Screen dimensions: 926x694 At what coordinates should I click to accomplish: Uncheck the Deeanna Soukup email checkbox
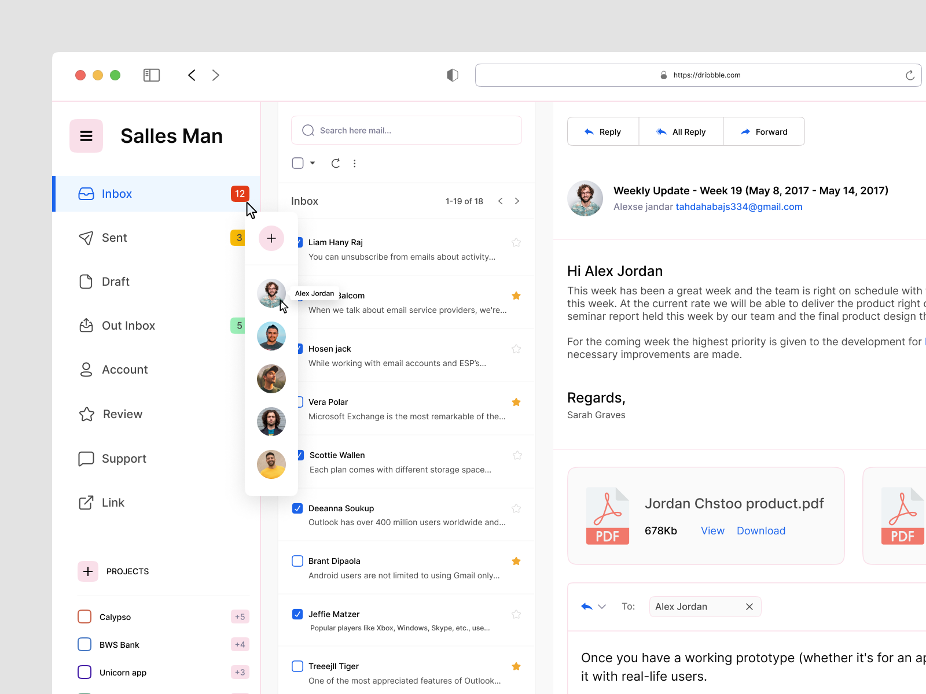297,508
